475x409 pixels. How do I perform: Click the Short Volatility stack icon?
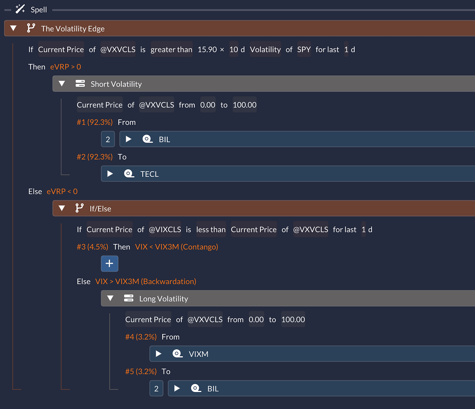(x=80, y=83)
